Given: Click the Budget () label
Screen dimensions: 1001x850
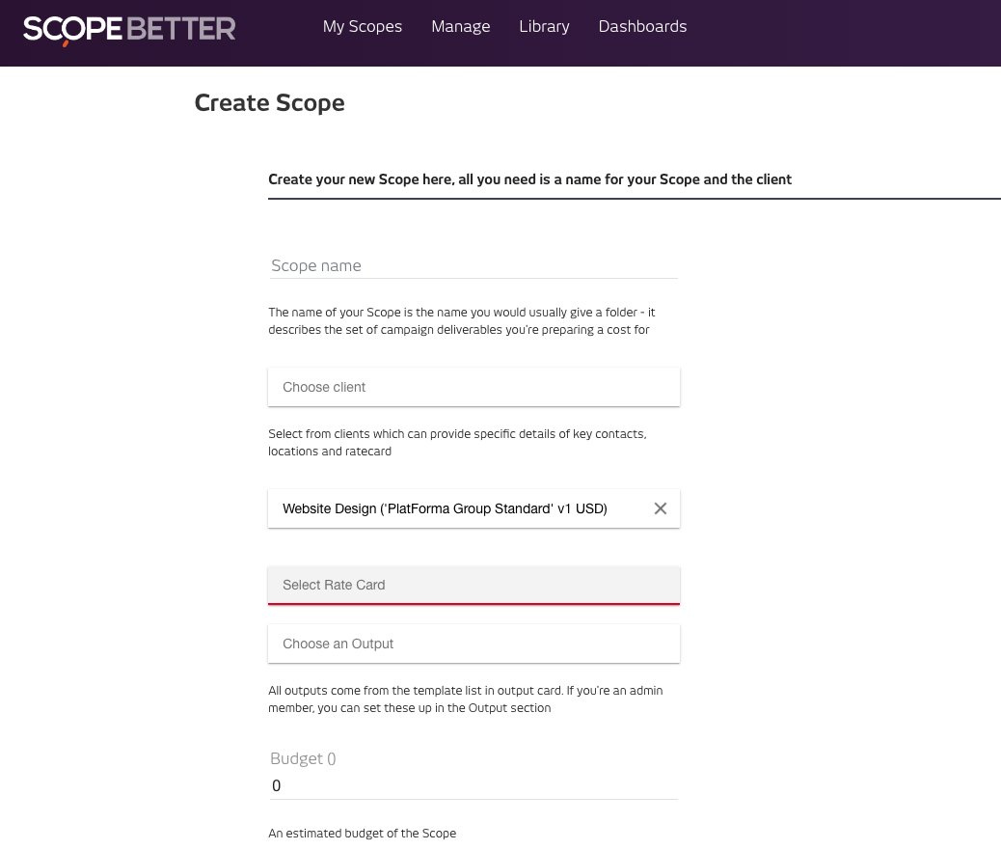Looking at the screenshot, I should 303,758.
